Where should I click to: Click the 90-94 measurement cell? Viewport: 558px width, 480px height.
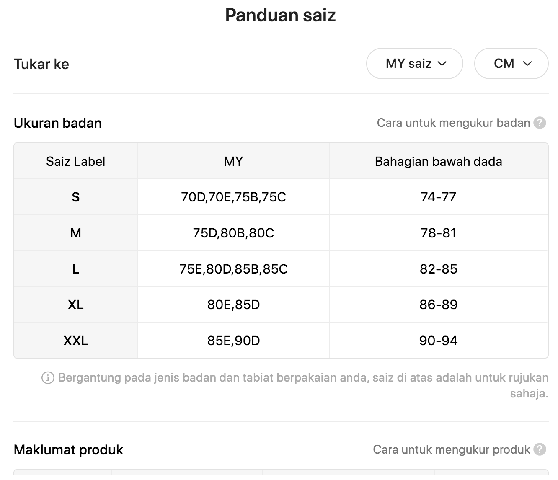(x=439, y=341)
